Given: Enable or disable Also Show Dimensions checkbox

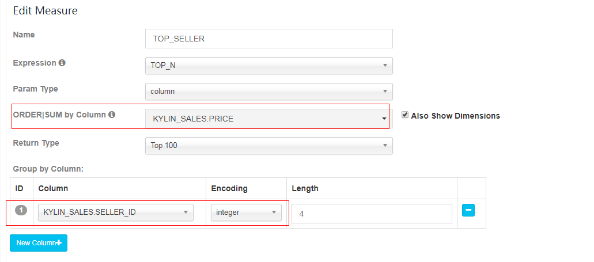Looking at the screenshot, I should pos(405,115).
